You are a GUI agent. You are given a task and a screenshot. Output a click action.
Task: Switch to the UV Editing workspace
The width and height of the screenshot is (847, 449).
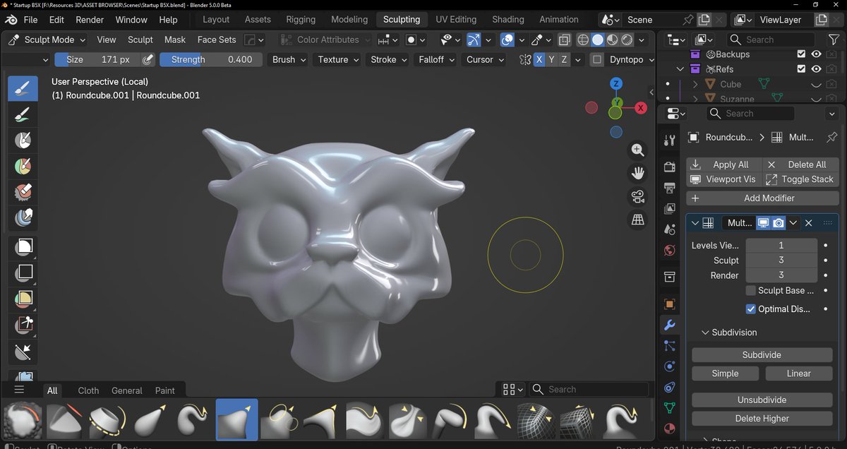(456, 19)
